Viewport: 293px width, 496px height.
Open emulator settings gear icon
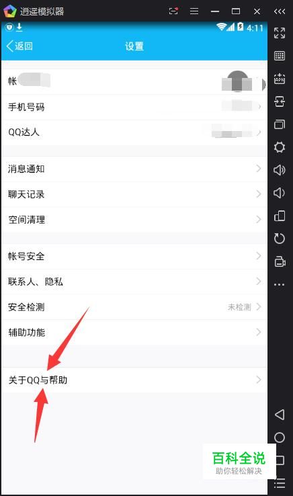(280, 147)
